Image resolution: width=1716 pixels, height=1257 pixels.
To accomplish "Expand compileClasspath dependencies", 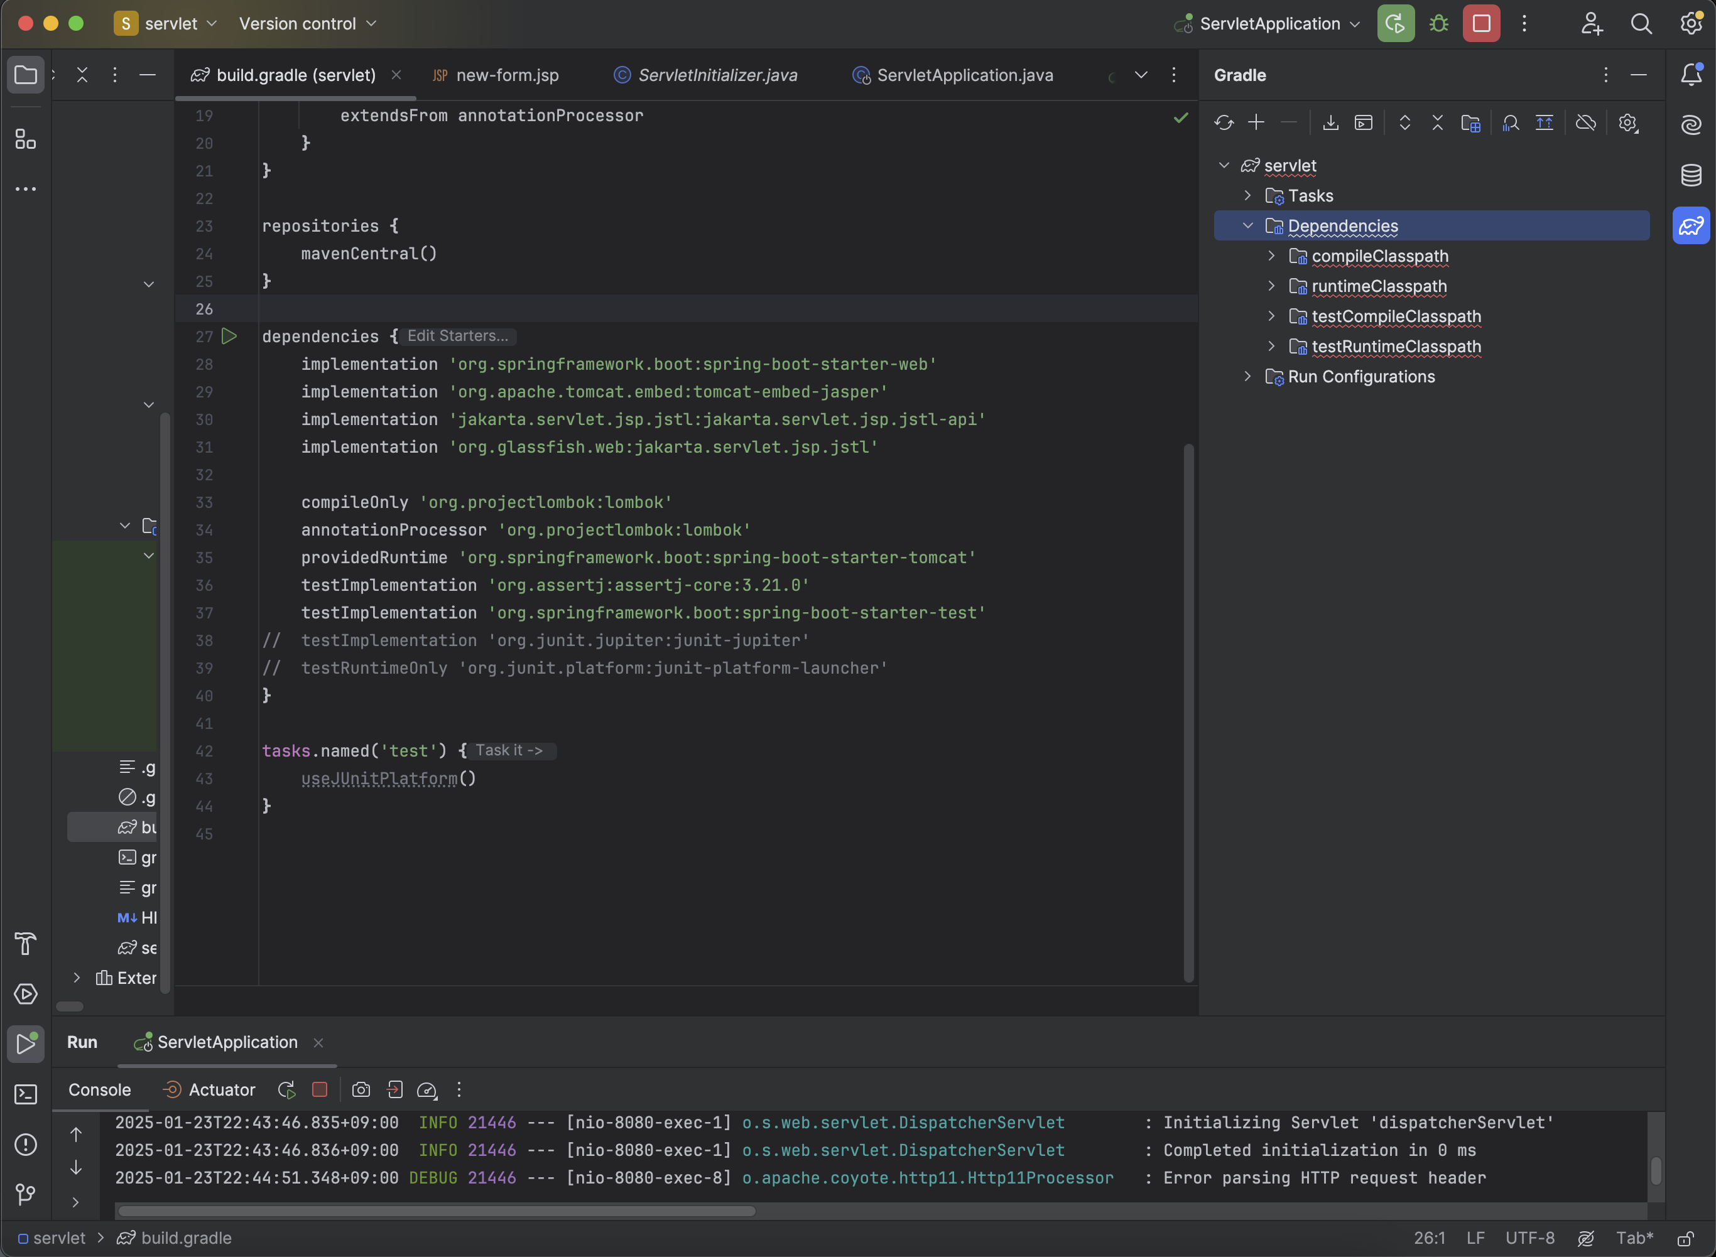I will pyautogui.click(x=1271, y=256).
